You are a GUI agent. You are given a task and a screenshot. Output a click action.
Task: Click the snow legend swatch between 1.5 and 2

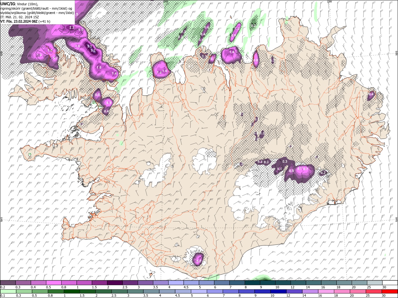coord(99,283)
